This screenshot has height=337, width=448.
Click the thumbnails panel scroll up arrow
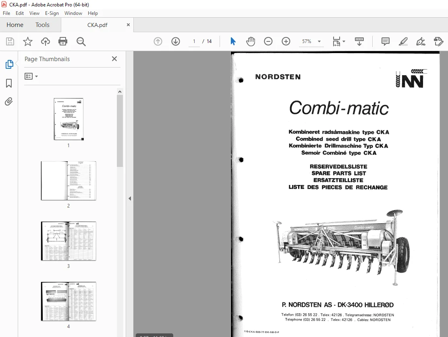point(120,92)
